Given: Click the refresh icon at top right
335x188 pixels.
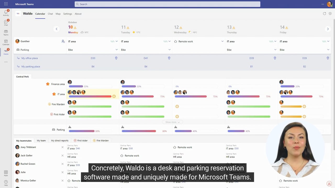Looking at the screenshot, I should [325, 14].
